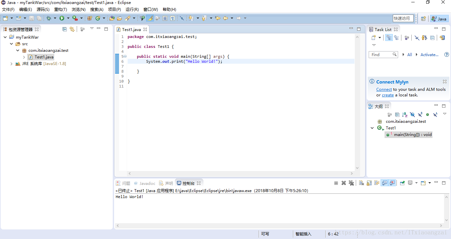Open the Debug button dropdown arrow

coord(55,18)
